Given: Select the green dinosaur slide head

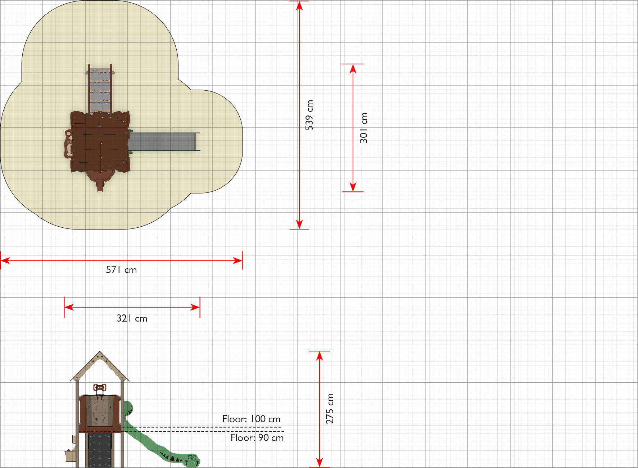Looking at the screenshot, I should (193, 460).
